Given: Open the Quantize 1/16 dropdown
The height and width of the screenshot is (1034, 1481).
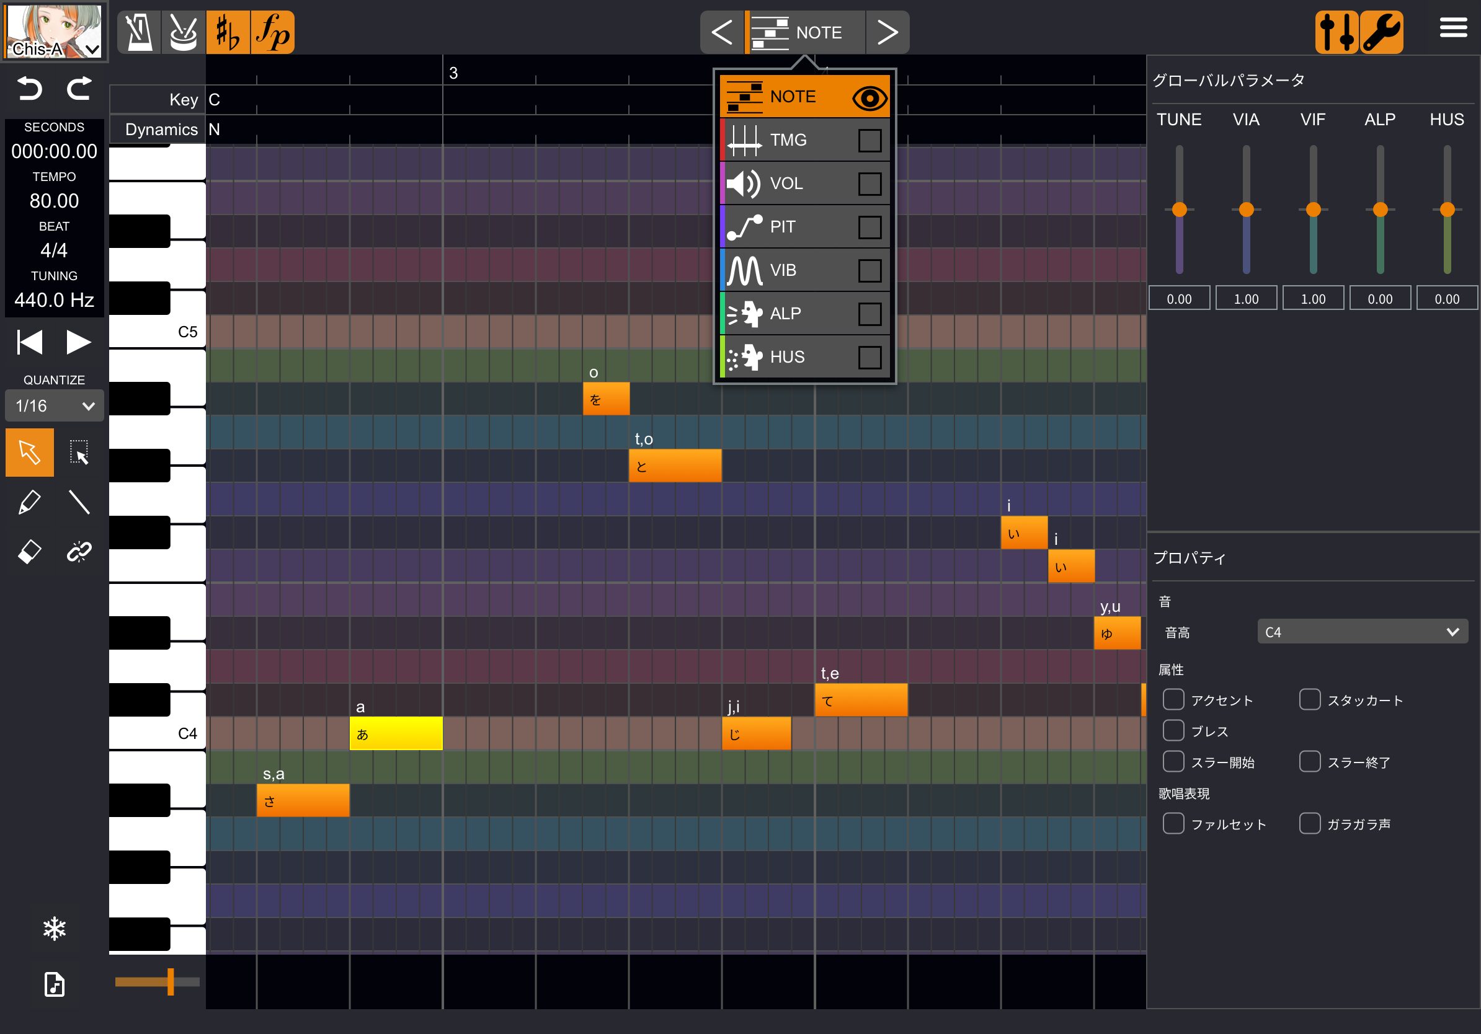Looking at the screenshot, I should 54,405.
